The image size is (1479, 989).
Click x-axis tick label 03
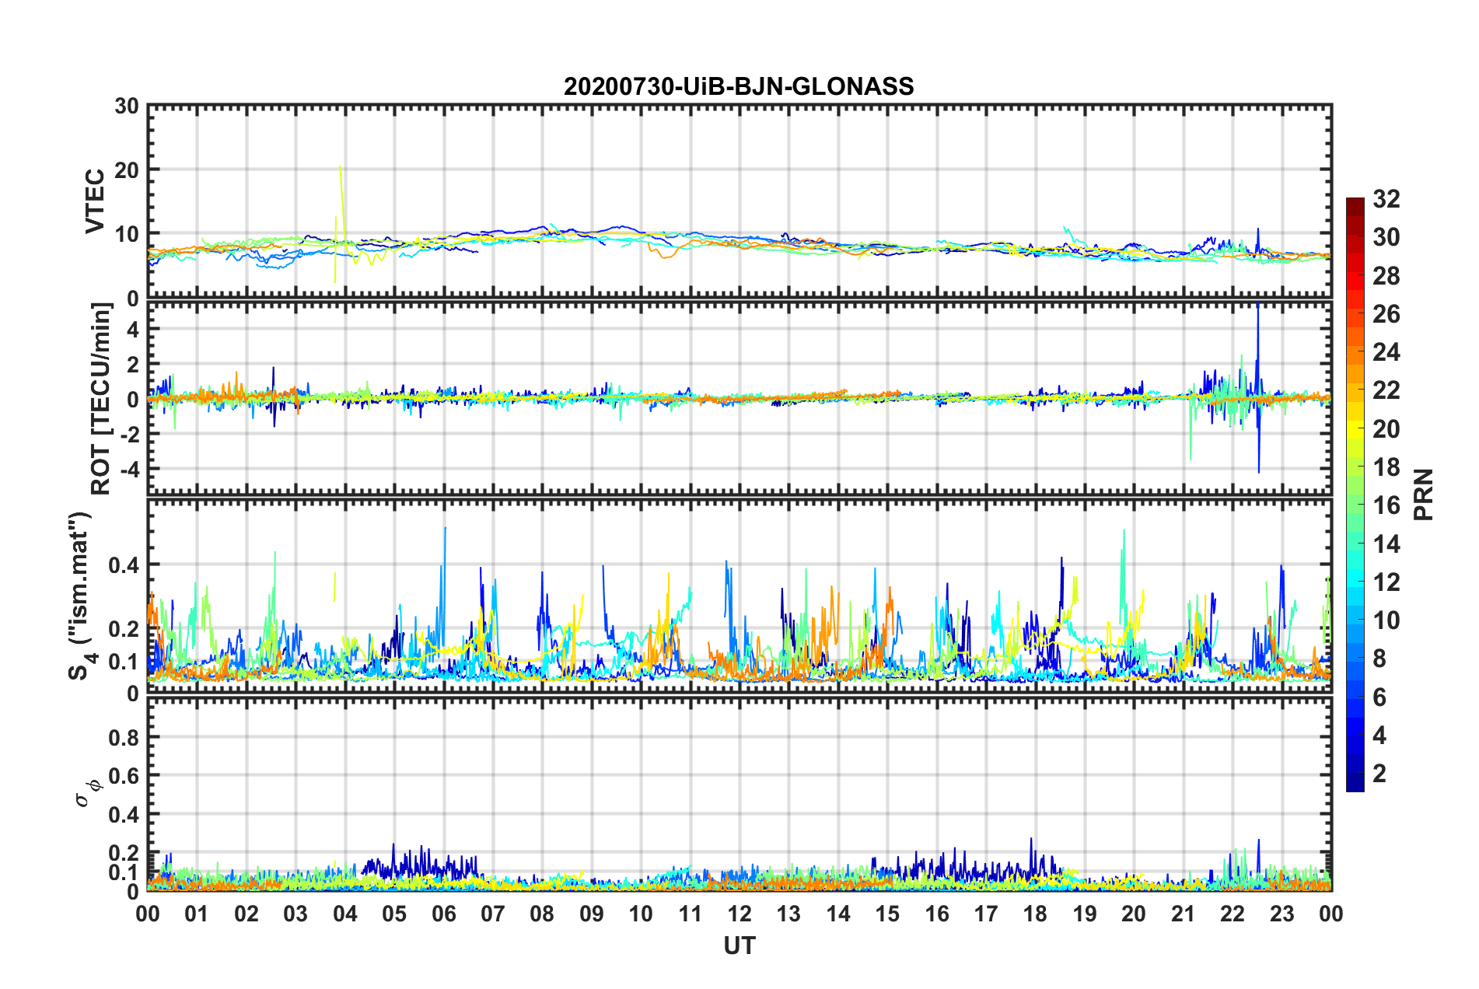pos(295,914)
